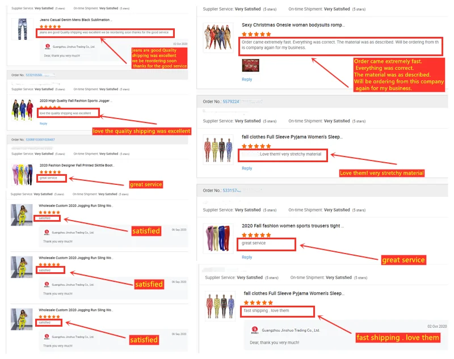Click the supplier logo in the jeans review reply
Viewport: 454px width, 359px height.
click(48, 47)
